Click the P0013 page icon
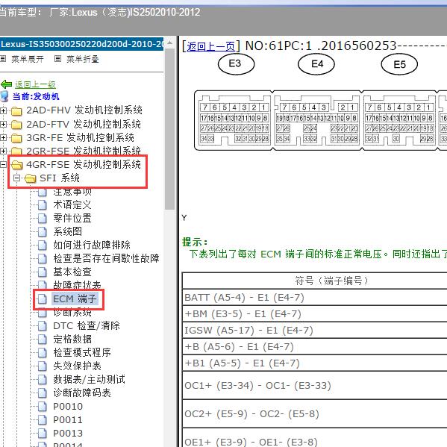Image resolution: width=447 pixels, height=447 pixels. [43, 434]
